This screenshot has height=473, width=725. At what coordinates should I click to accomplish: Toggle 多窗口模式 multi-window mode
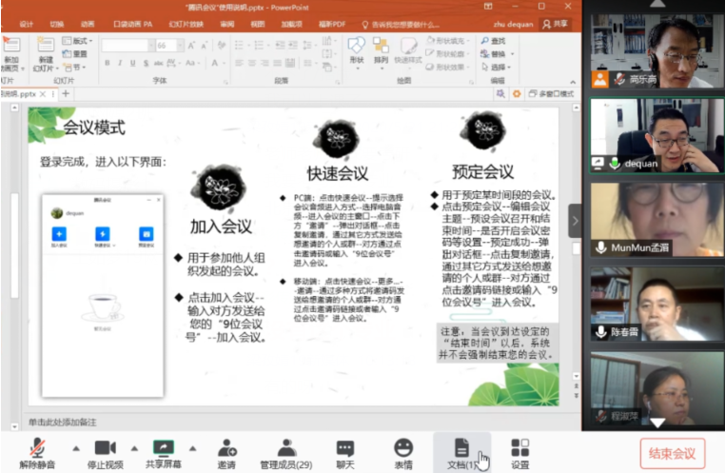click(x=551, y=94)
